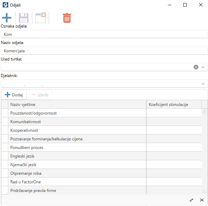This screenshot has width=208, height=206.
Task: Expand the Ured tvrtke dropdown arrow
Action: pos(203,67)
